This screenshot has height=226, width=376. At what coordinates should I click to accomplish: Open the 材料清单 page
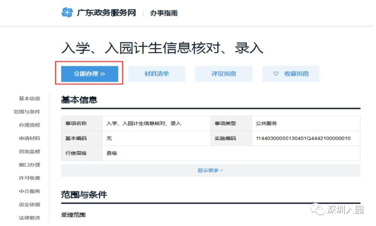[156, 74]
